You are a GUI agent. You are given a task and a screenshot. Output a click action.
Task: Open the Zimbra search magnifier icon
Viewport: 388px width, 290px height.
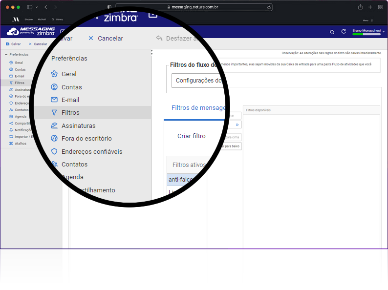pyautogui.click(x=332, y=32)
